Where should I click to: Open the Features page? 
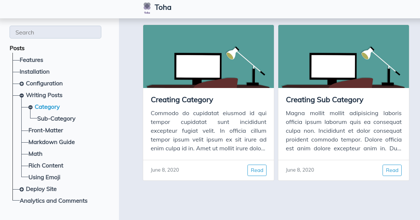pyautogui.click(x=31, y=60)
